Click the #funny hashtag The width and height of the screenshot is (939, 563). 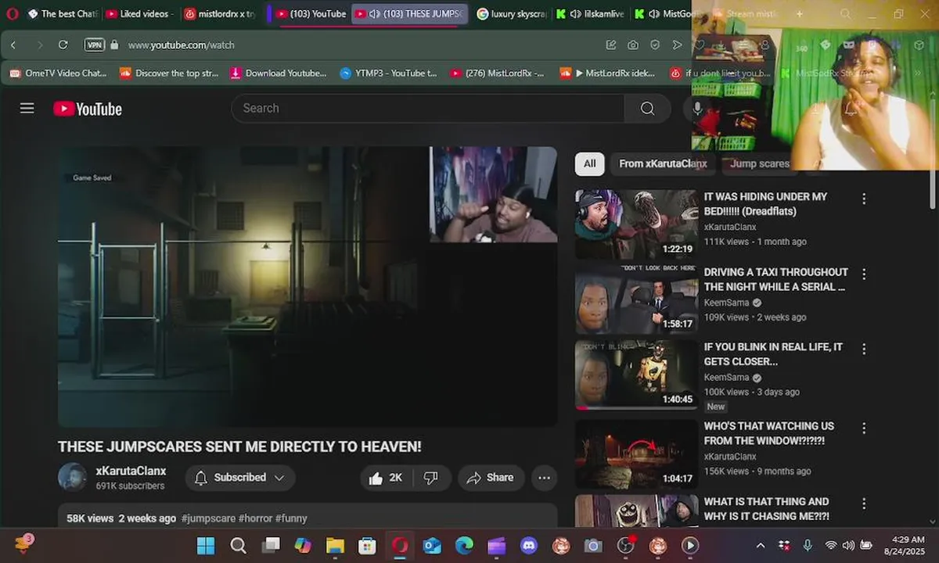291,518
